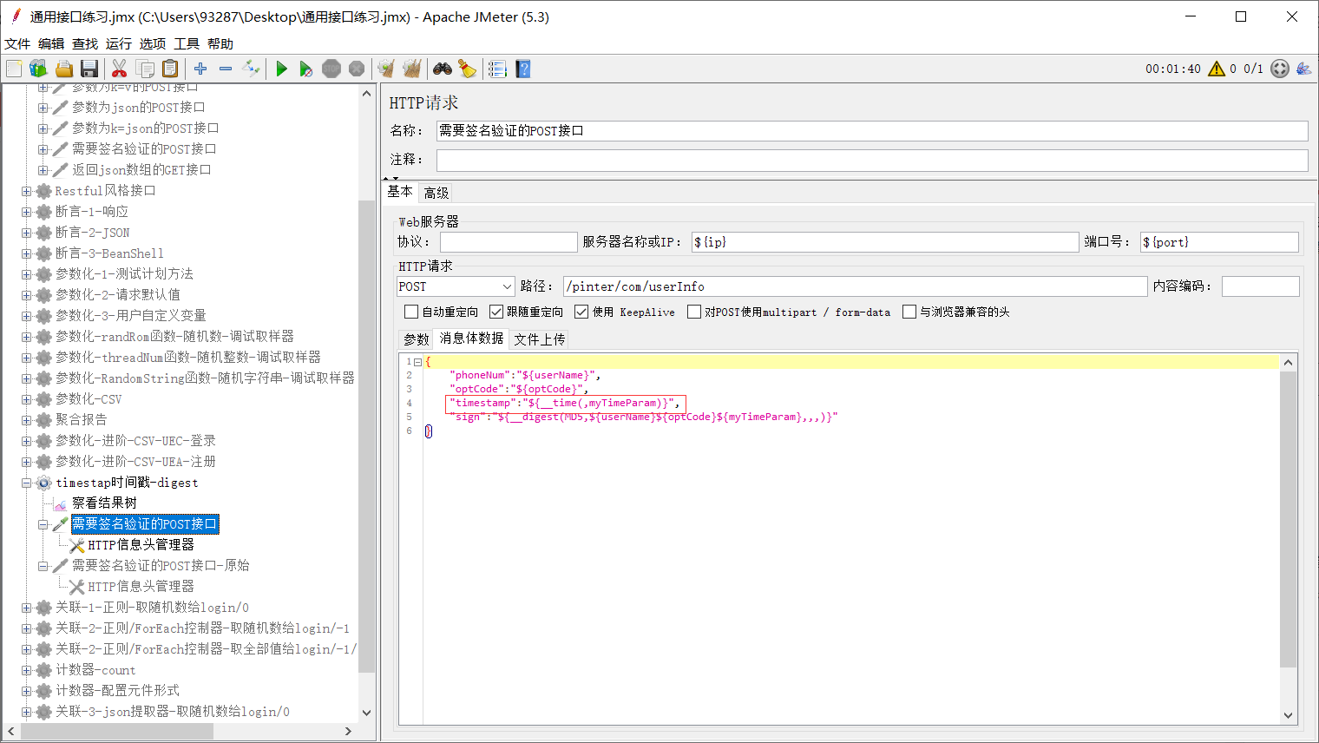
Task: Click the 注释 comment input field
Action: point(872,160)
